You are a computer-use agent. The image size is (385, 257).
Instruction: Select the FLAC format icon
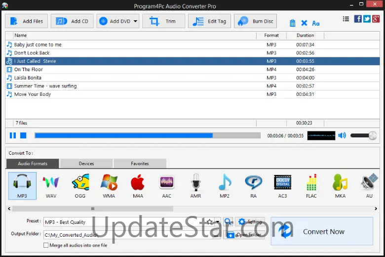tap(311, 186)
